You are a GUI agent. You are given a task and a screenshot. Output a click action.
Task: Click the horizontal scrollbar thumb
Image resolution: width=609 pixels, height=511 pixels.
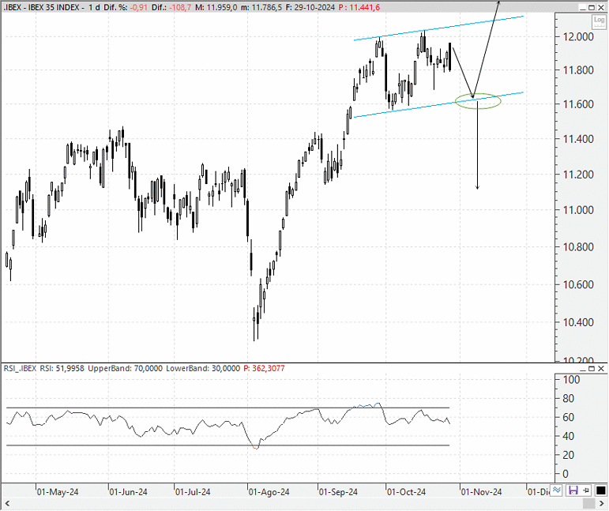588,504
